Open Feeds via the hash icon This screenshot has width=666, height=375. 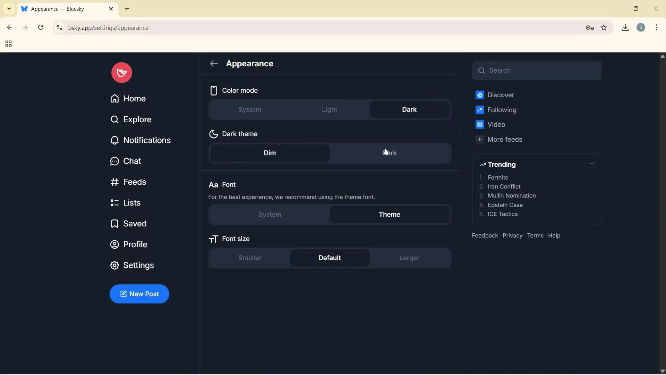click(114, 182)
